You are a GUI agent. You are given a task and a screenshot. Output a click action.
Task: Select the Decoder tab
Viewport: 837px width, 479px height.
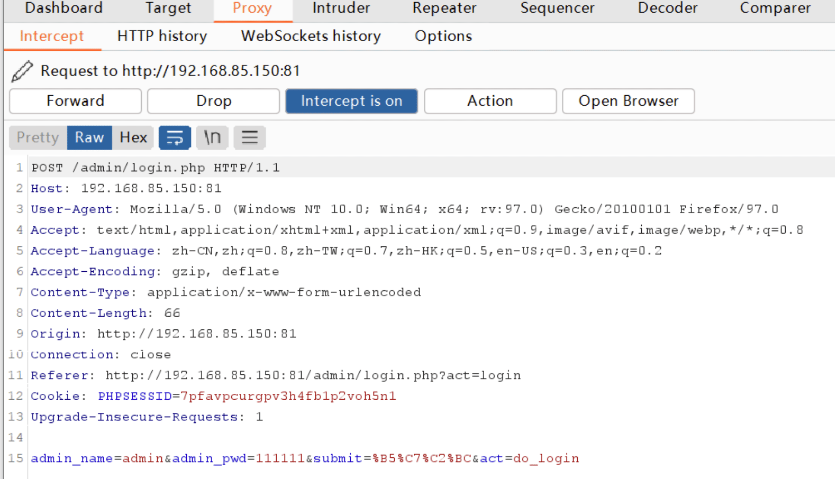coord(668,8)
